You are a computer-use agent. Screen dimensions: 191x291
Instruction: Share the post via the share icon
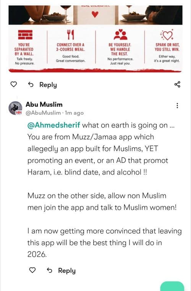pos(177,84)
